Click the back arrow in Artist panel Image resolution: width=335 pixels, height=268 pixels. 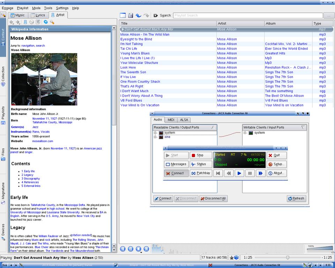pos(12,22)
